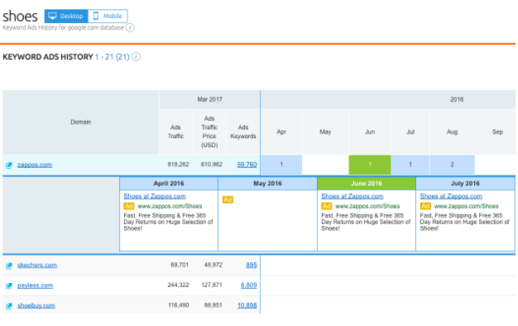Open the skechers.com domain link
The height and width of the screenshot is (326, 518).
(37, 265)
